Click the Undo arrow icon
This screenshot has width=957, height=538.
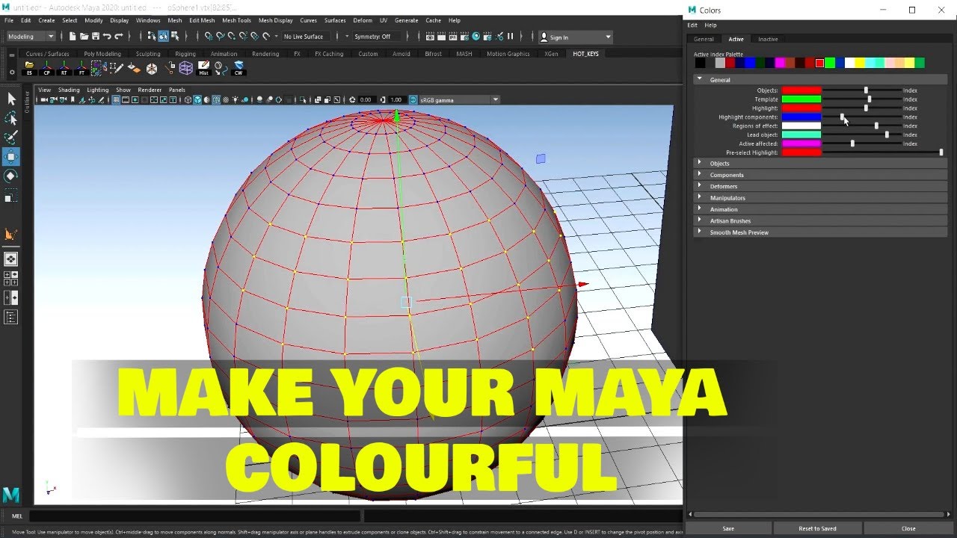click(x=107, y=36)
